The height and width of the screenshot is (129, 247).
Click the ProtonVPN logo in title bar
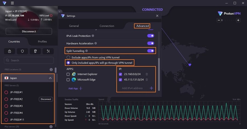4,3
